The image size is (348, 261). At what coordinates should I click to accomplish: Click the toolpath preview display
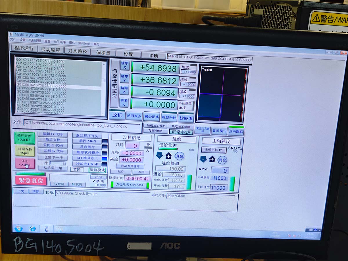tap(222, 94)
